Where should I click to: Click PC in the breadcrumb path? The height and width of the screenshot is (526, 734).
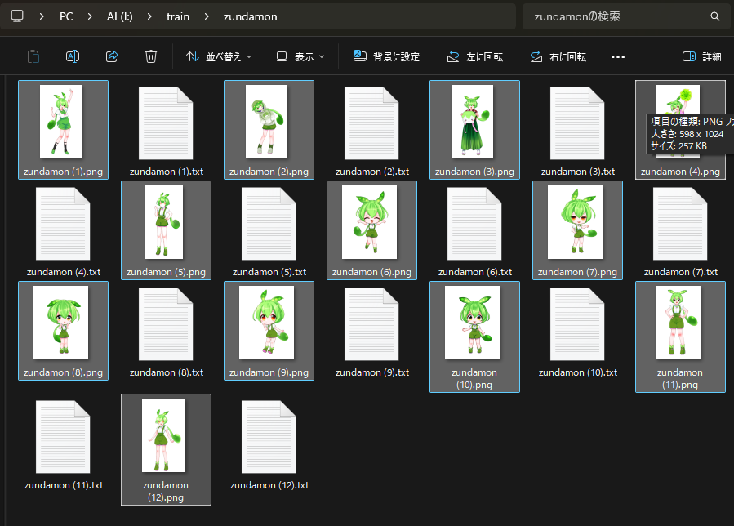(x=66, y=16)
